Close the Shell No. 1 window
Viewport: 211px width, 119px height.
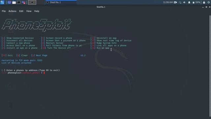coord(210,7)
